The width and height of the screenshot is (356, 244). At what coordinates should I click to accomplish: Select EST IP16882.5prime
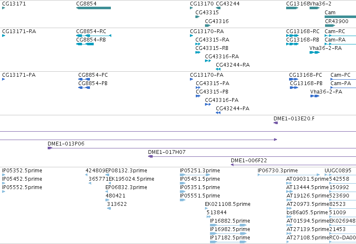[230, 221]
